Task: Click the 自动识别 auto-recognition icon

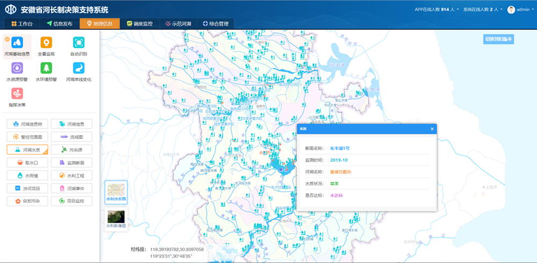Action: tap(78, 42)
